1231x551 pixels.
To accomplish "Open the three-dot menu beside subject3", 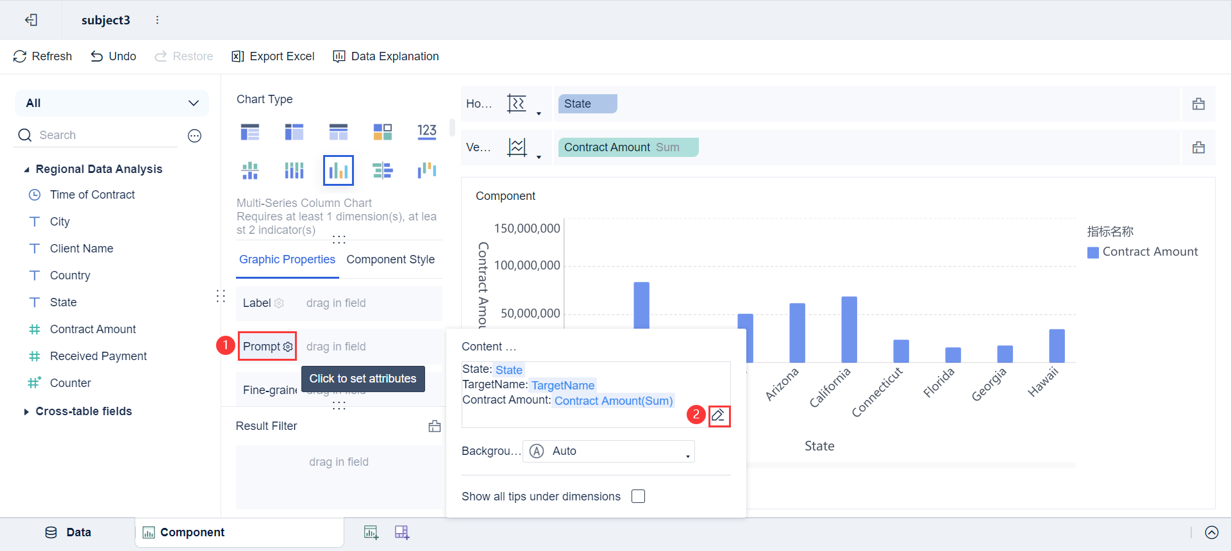I will 157,20.
